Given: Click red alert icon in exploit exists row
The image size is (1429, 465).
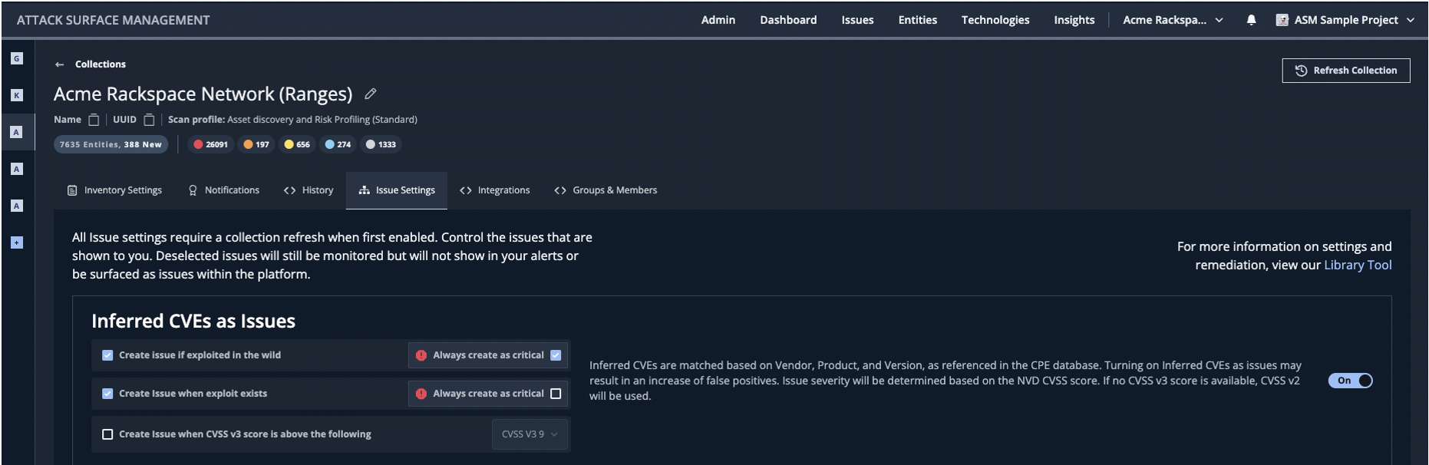Looking at the screenshot, I should pos(421,394).
